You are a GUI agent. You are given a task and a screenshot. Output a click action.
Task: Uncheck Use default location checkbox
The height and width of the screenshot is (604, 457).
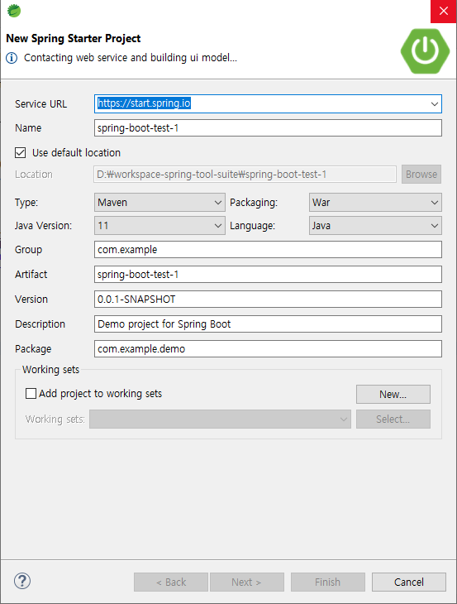point(21,153)
